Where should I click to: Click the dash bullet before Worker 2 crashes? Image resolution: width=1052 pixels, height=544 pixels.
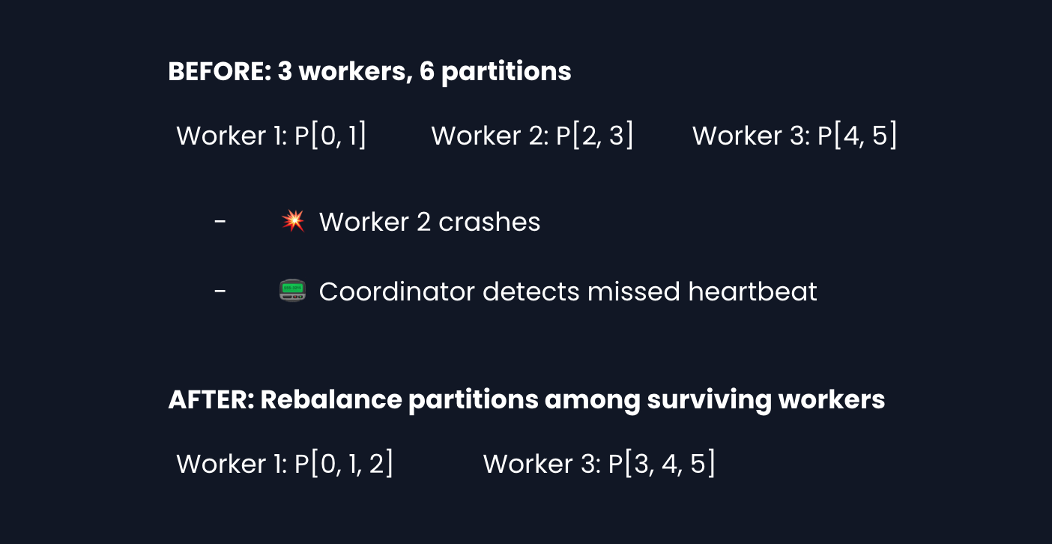coord(220,222)
